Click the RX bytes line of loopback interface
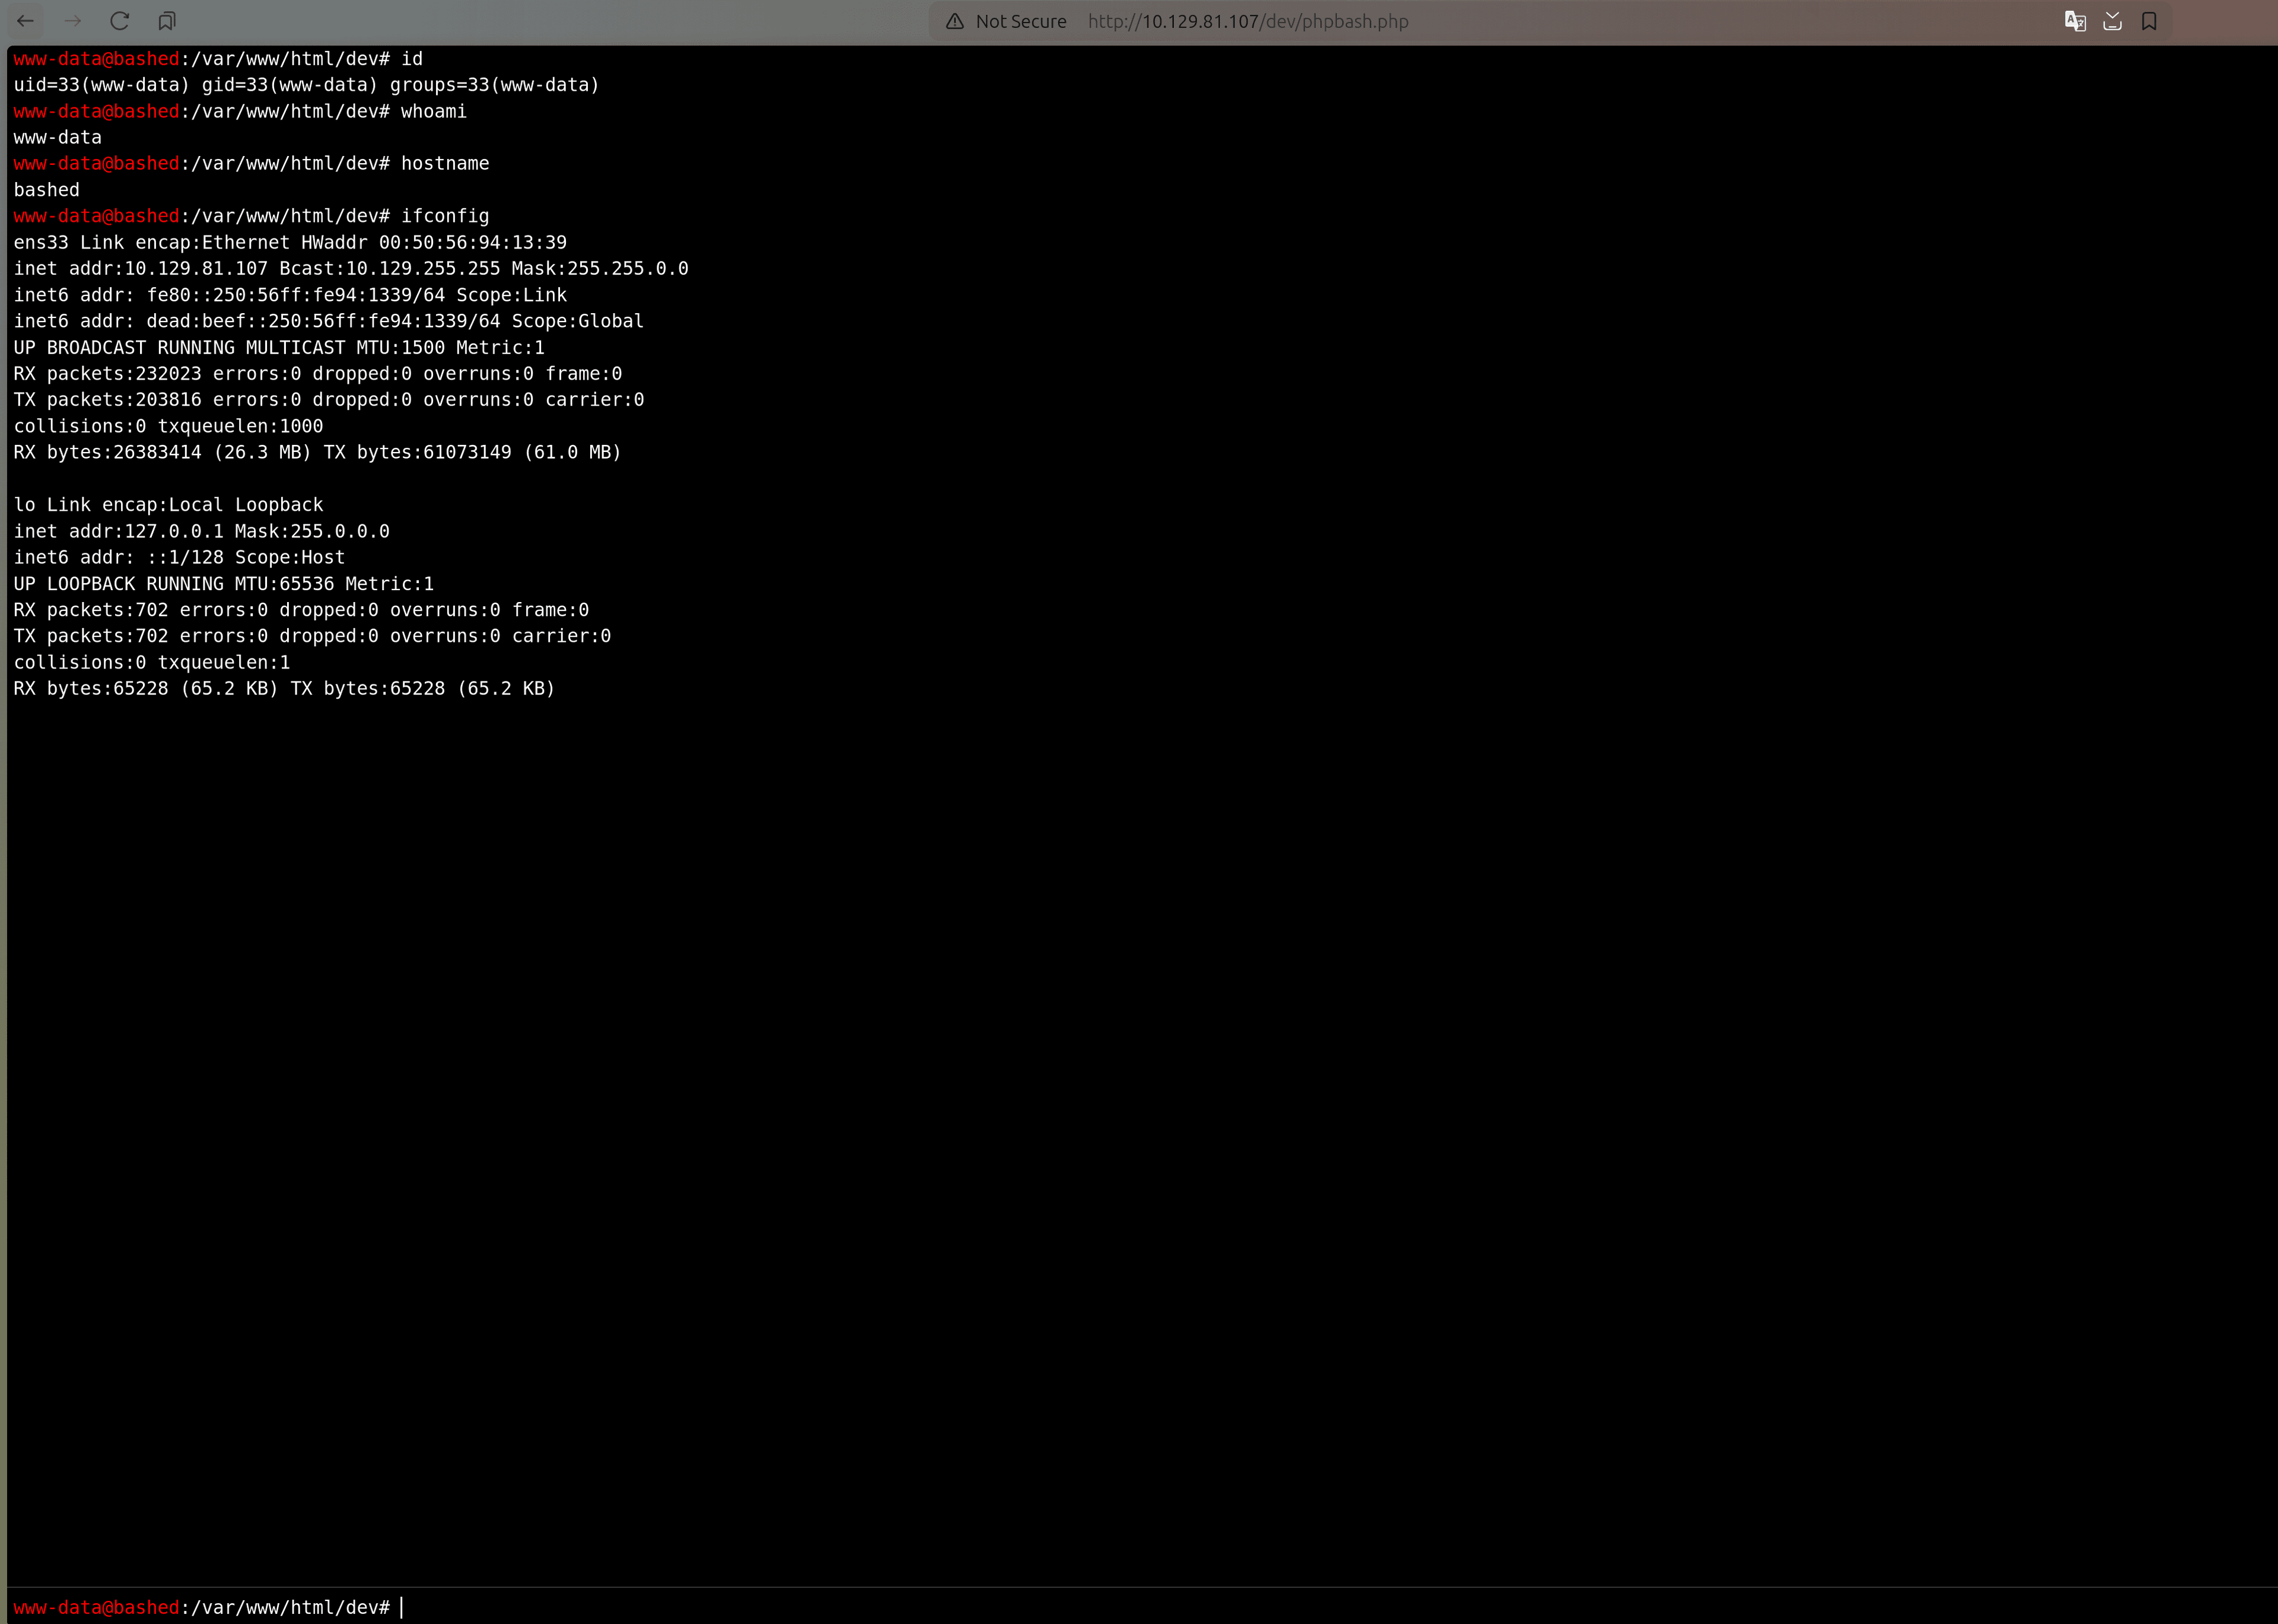The height and width of the screenshot is (1624, 2278). point(283,688)
